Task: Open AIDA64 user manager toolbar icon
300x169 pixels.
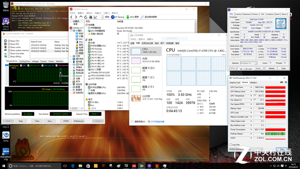Action: 90,17
